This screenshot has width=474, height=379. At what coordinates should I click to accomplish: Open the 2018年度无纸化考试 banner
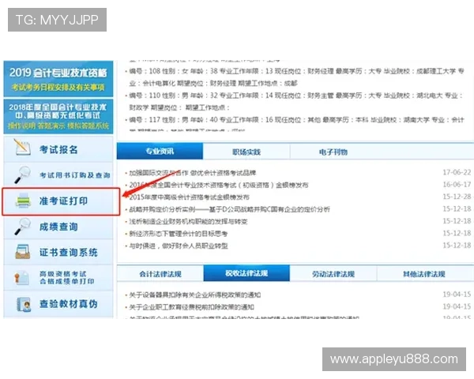(x=58, y=116)
